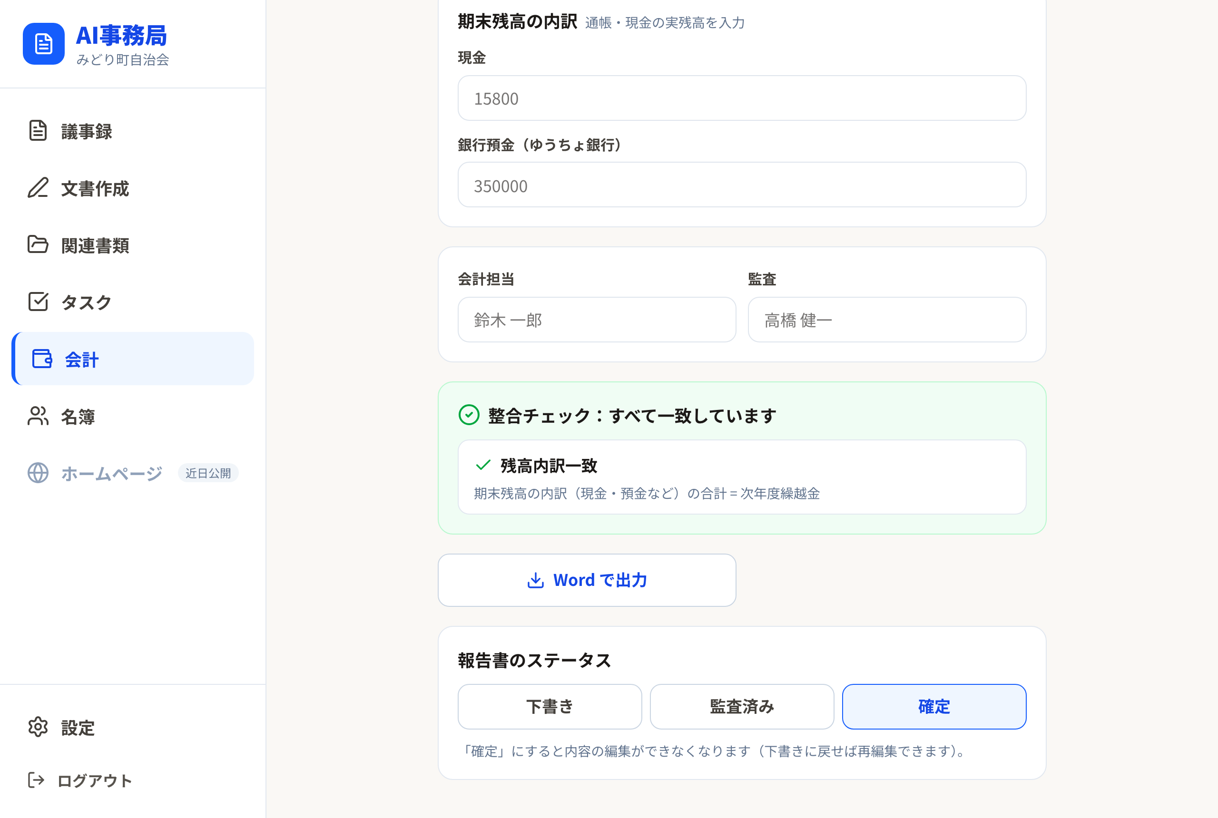Open the 議事録 menu item
The height and width of the screenshot is (818, 1218).
(133, 131)
